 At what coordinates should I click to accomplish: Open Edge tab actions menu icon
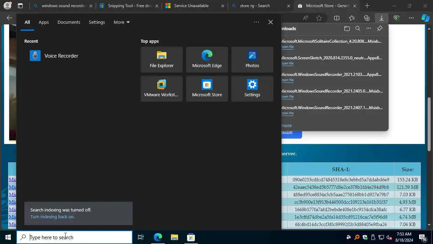click(x=20, y=6)
